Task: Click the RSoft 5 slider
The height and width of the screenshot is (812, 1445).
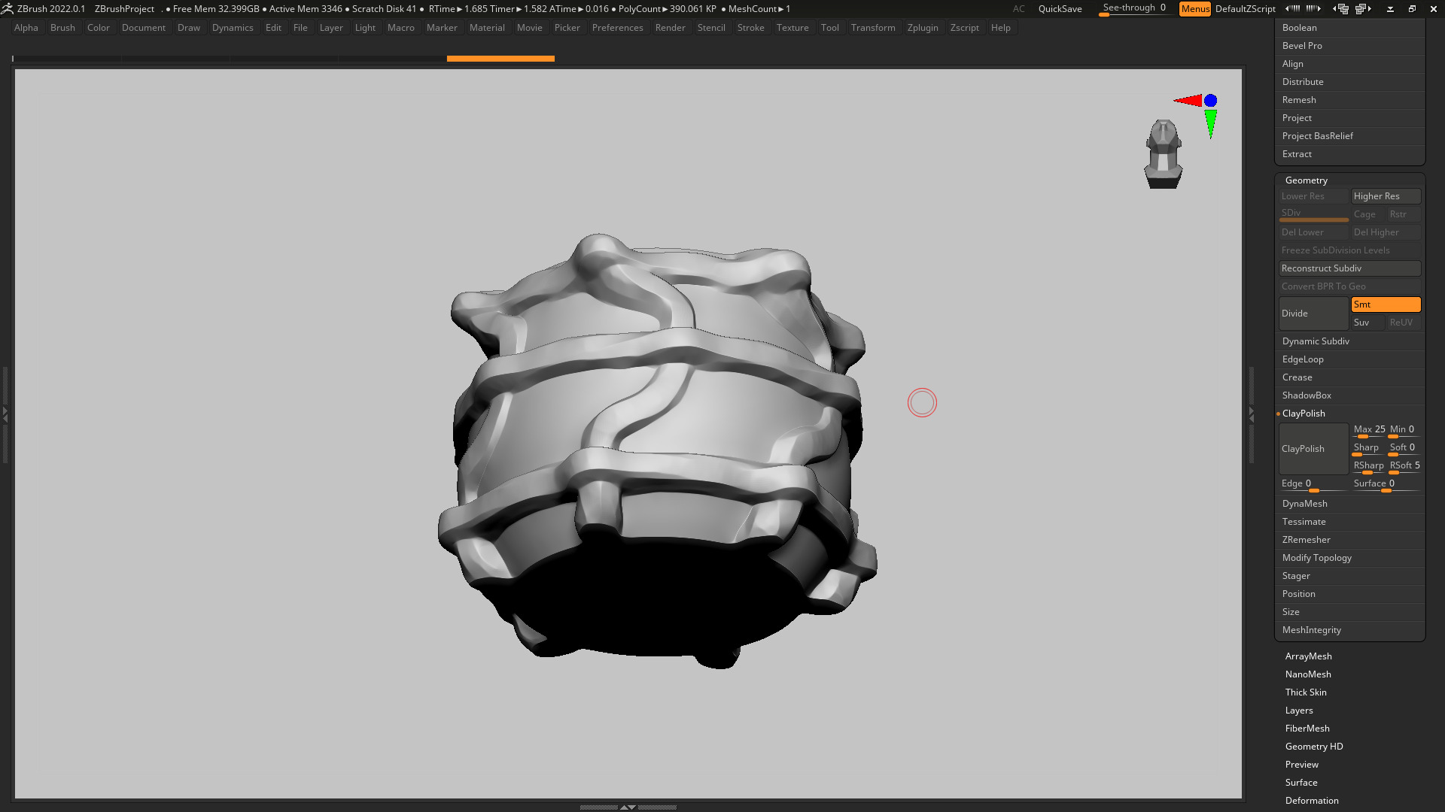Action: pyautogui.click(x=1404, y=466)
